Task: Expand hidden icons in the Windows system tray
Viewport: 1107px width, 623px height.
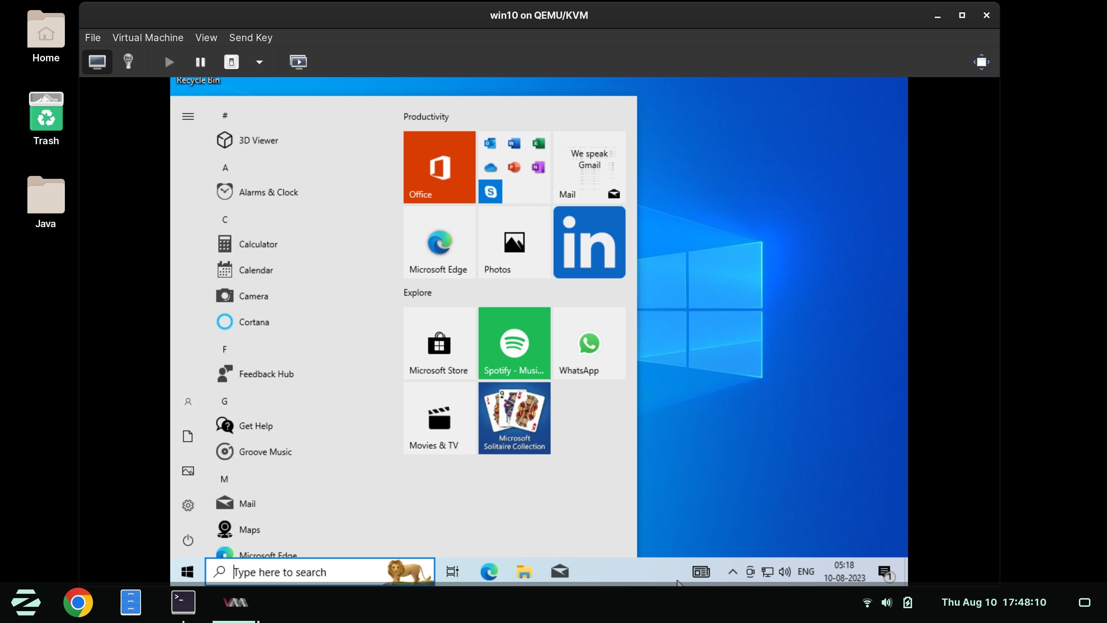Action: click(x=732, y=572)
